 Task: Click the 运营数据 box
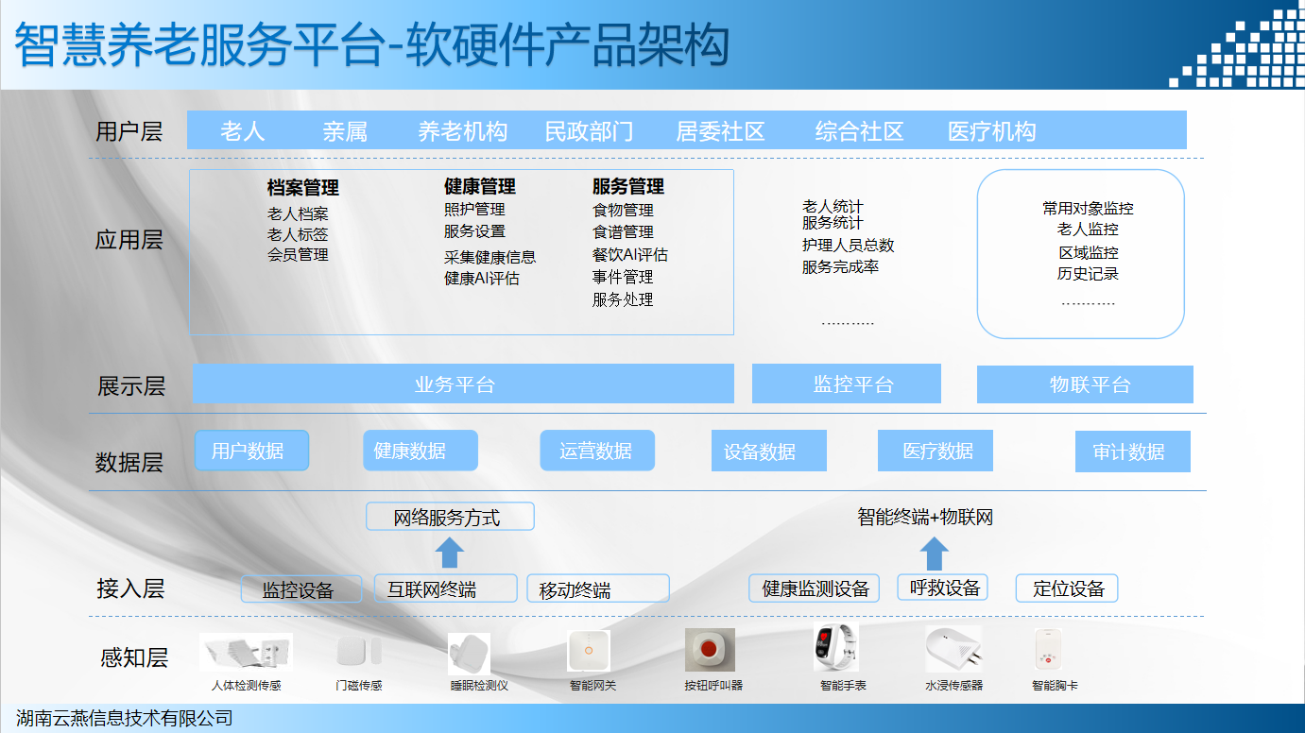point(597,451)
